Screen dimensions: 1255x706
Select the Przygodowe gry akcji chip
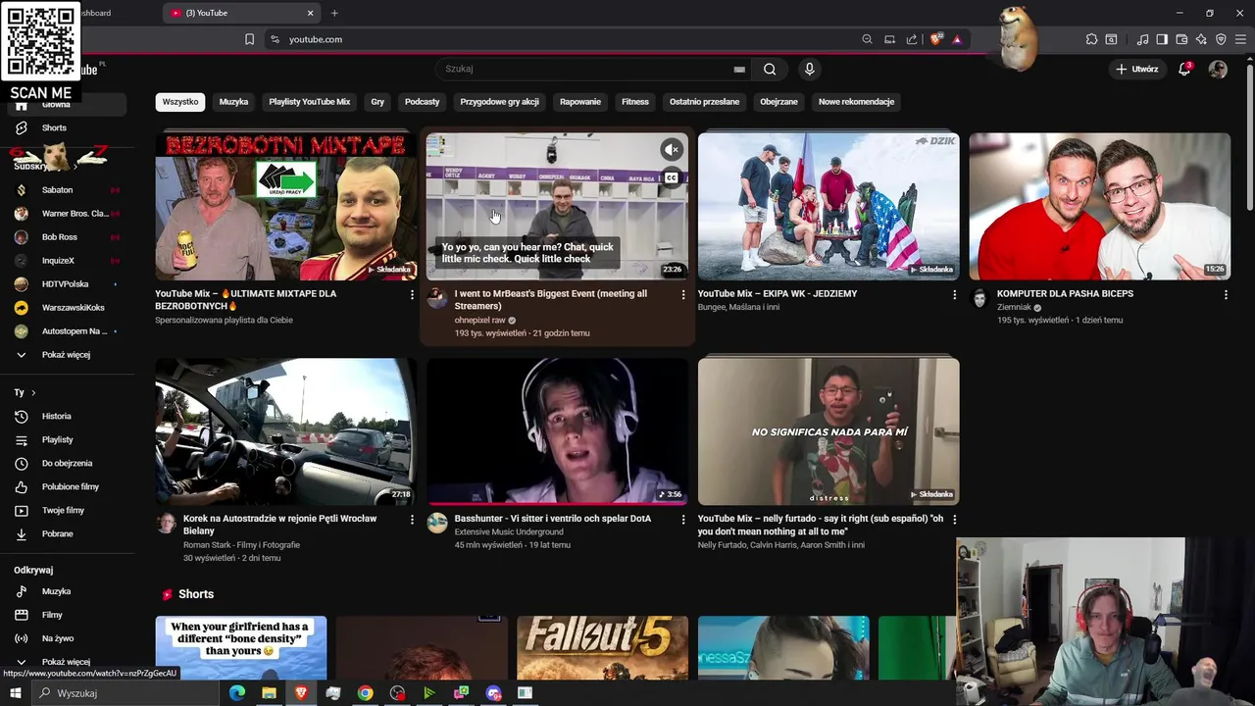500,101
